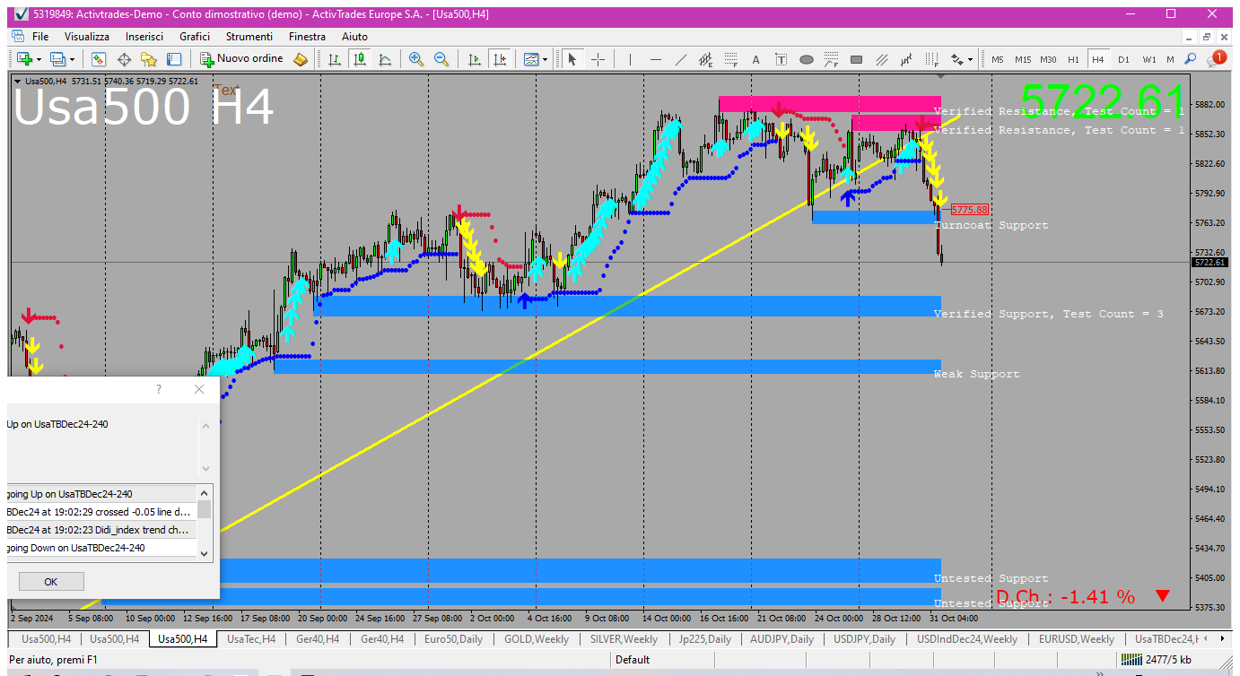This screenshot has height=676, width=1240.
Task: Launch MetaEditor with the yellow book icon
Action: (x=301, y=59)
